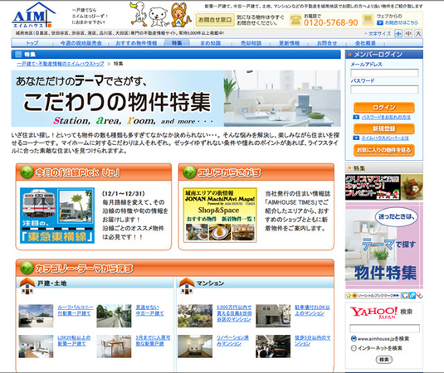
Task: Set text size to 大
Action: 418,33
